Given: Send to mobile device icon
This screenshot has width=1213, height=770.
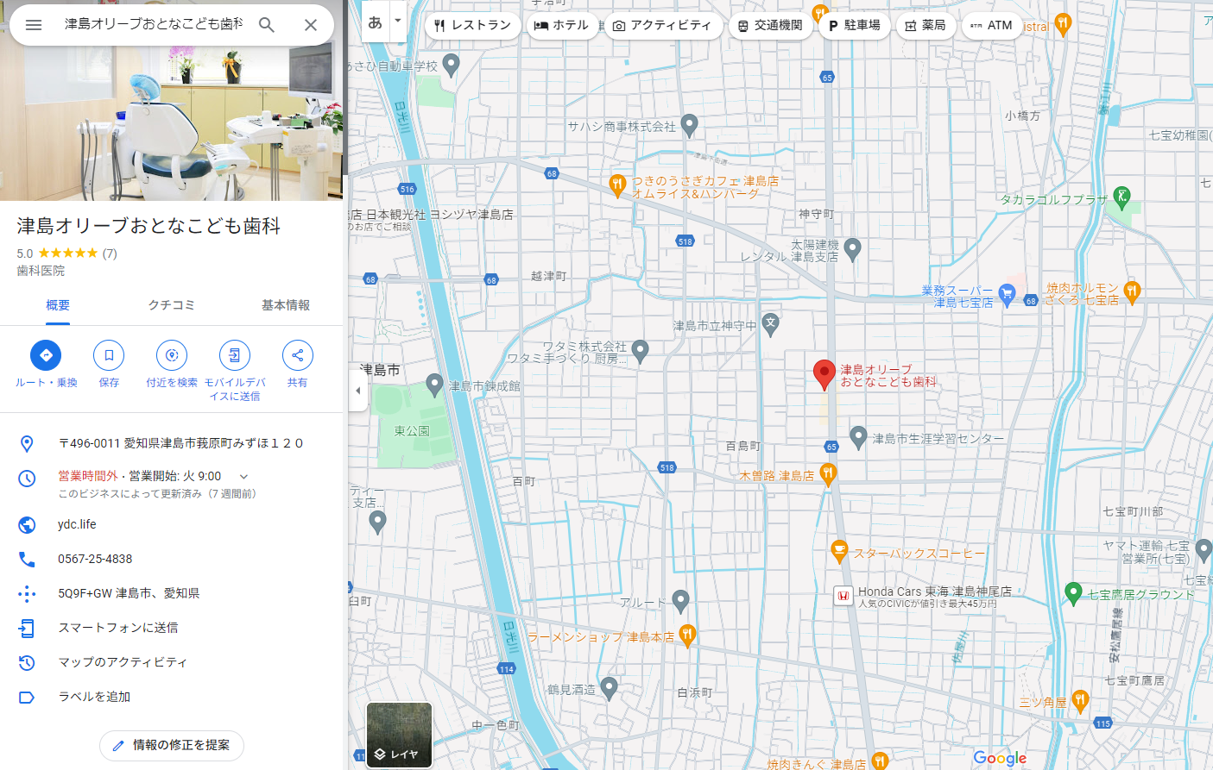Looking at the screenshot, I should pos(235,355).
